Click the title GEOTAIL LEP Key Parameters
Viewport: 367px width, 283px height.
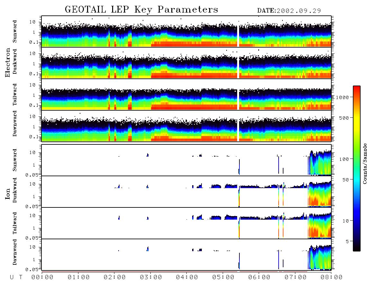[x=141, y=10]
